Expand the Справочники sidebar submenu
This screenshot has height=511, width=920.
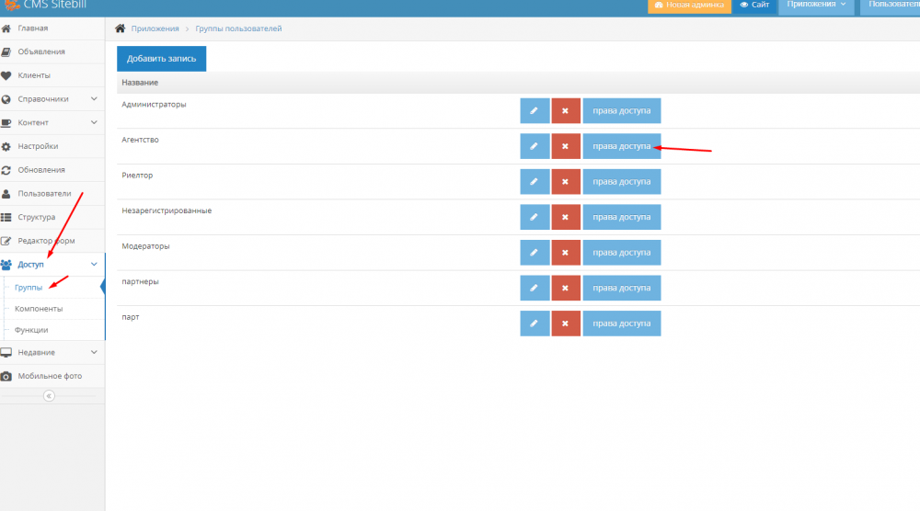[x=94, y=99]
